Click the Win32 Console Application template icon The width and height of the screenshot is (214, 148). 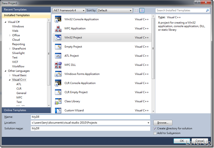58,19
